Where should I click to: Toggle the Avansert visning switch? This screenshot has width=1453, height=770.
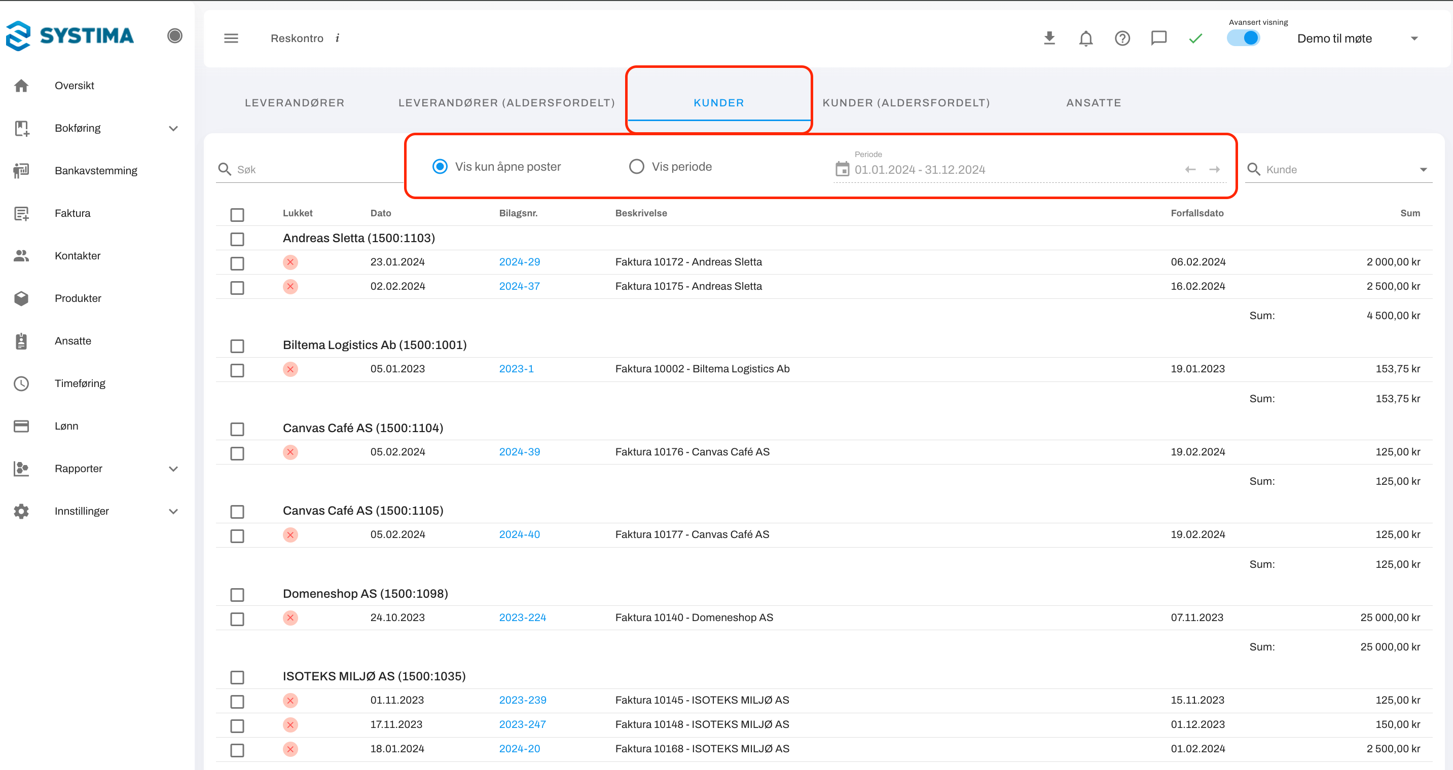point(1244,38)
